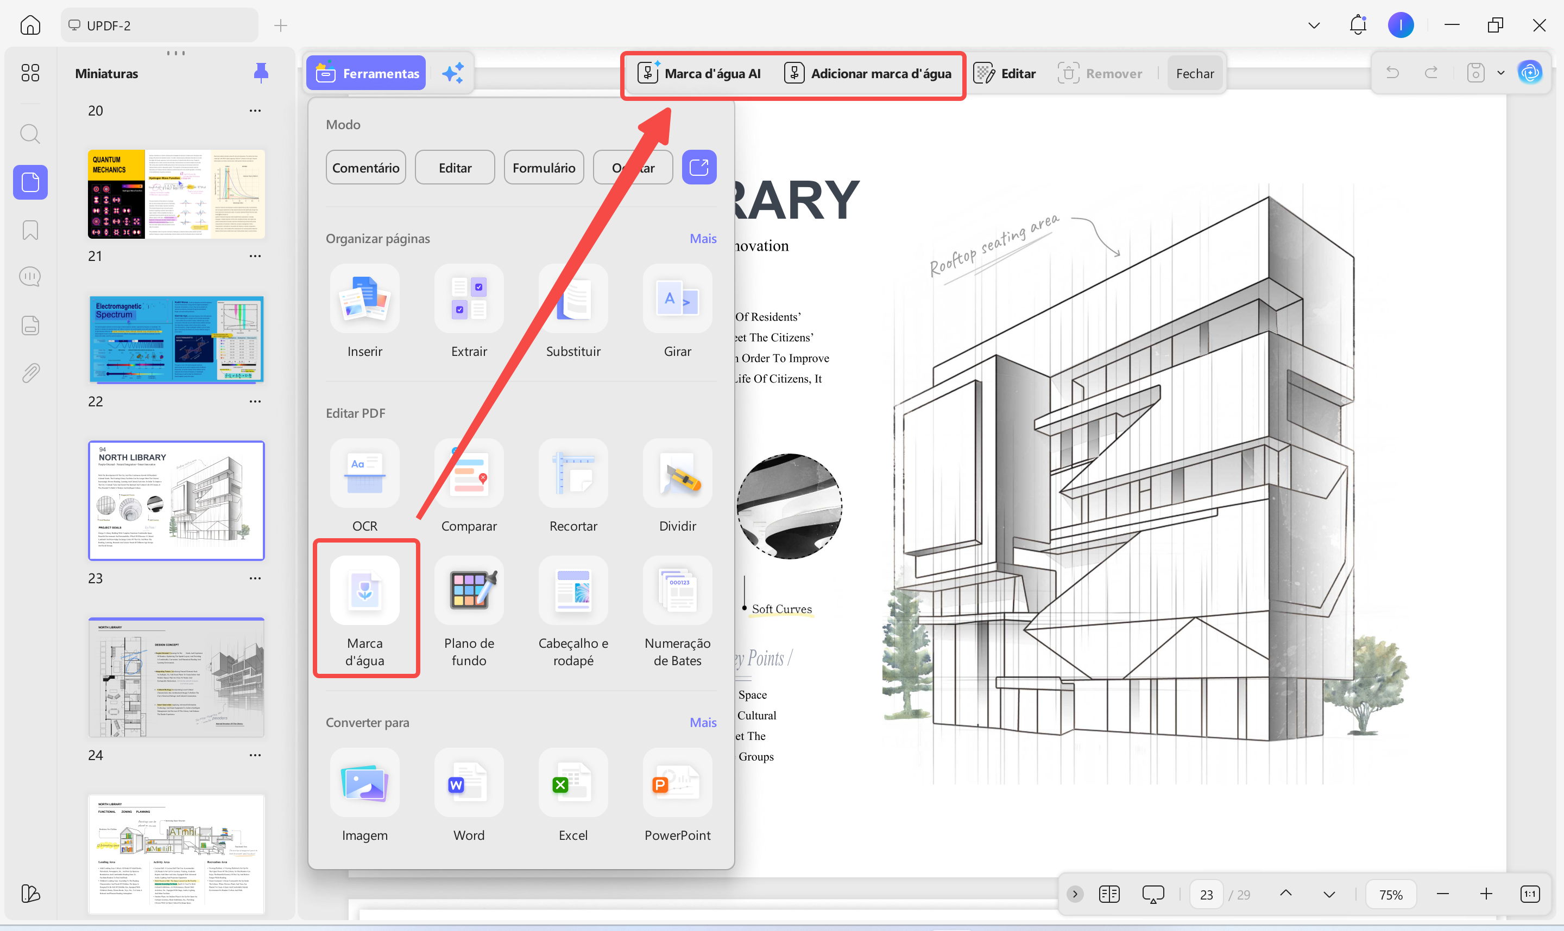Screen dimensions: 1564x931
Task: Convert to Imagem format
Action: [365, 795]
